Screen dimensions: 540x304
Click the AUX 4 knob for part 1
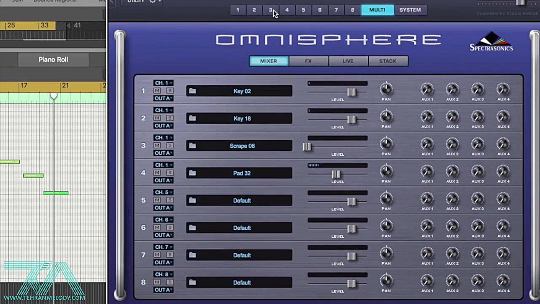click(x=503, y=90)
